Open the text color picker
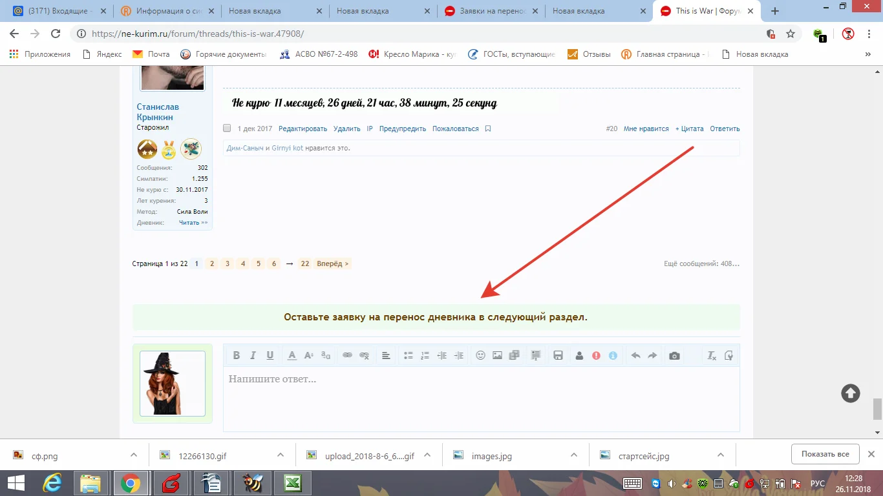The height and width of the screenshot is (496, 883). point(292,355)
